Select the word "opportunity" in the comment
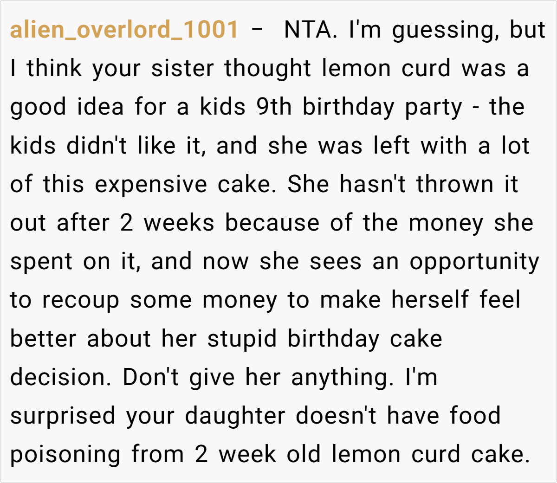The height and width of the screenshot is (483, 557). pyautogui.click(x=474, y=262)
